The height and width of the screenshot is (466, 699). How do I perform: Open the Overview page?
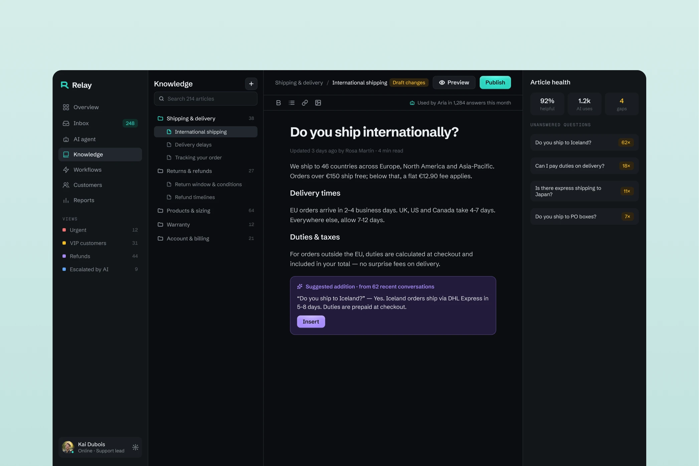click(x=100, y=107)
